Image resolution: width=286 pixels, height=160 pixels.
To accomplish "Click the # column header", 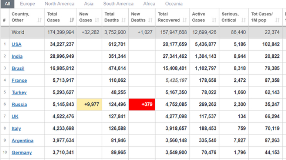I will [4, 20].
